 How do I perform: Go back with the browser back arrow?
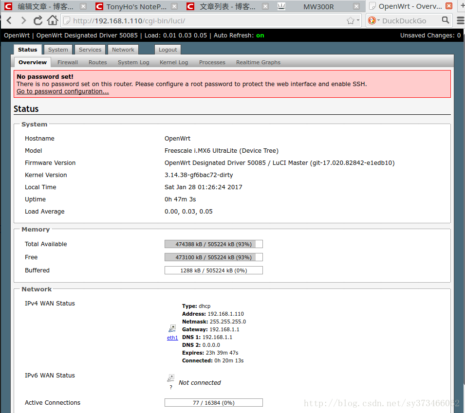(x=9, y=20)
